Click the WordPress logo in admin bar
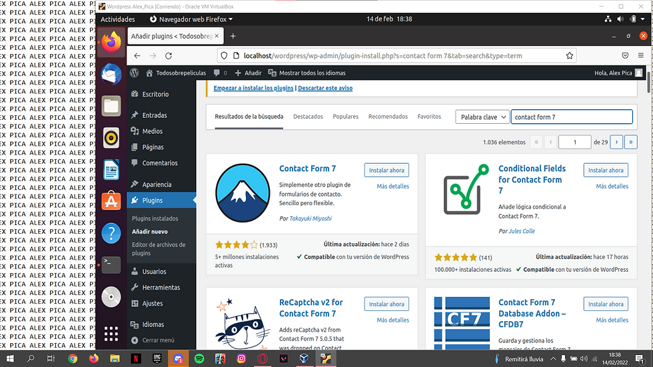This screenshot has width=653, height=367. click(134, 73)
